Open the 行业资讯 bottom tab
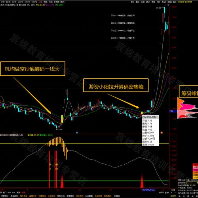The image size is (198, 198). pos(51,196)
